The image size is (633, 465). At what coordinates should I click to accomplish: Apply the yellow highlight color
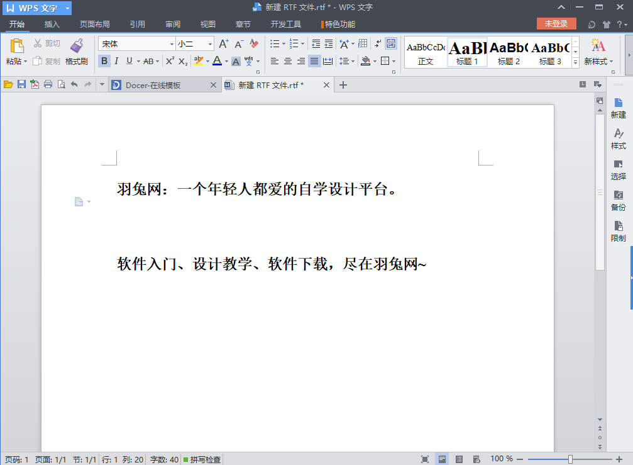click(198, 61)
